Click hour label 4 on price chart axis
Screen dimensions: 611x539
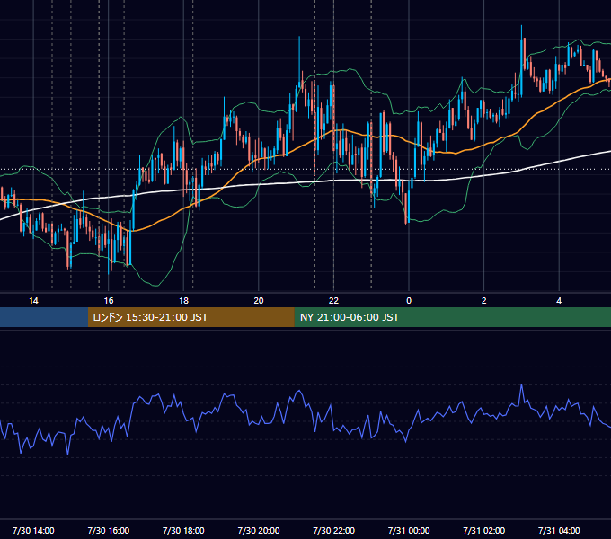[x=559, y=301]
